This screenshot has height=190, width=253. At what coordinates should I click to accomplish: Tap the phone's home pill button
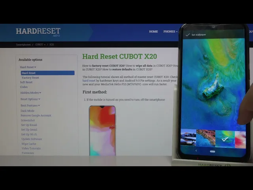(x=212, y=152)
